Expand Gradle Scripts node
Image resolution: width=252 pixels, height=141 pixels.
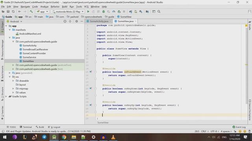[x=6, y=96]
